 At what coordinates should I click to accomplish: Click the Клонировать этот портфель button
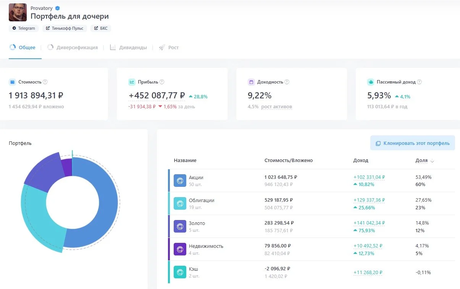(x=413, y=143)
